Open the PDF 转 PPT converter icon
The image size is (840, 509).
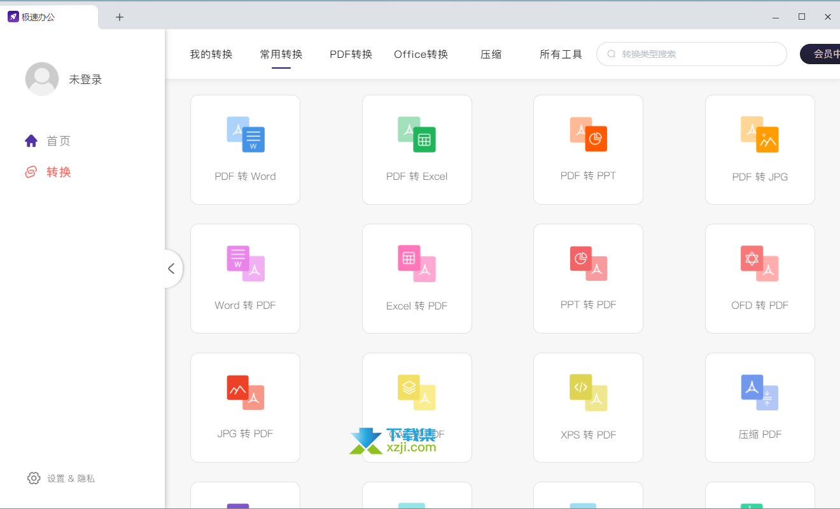tap(589, 134)
